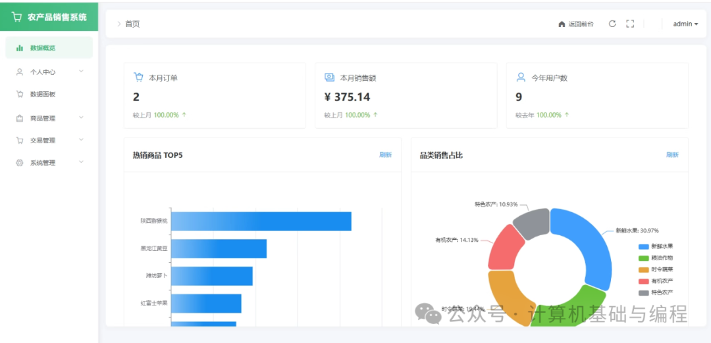Click the user icon beside 个人中心
711x343 pixels.
click(20, 72)
